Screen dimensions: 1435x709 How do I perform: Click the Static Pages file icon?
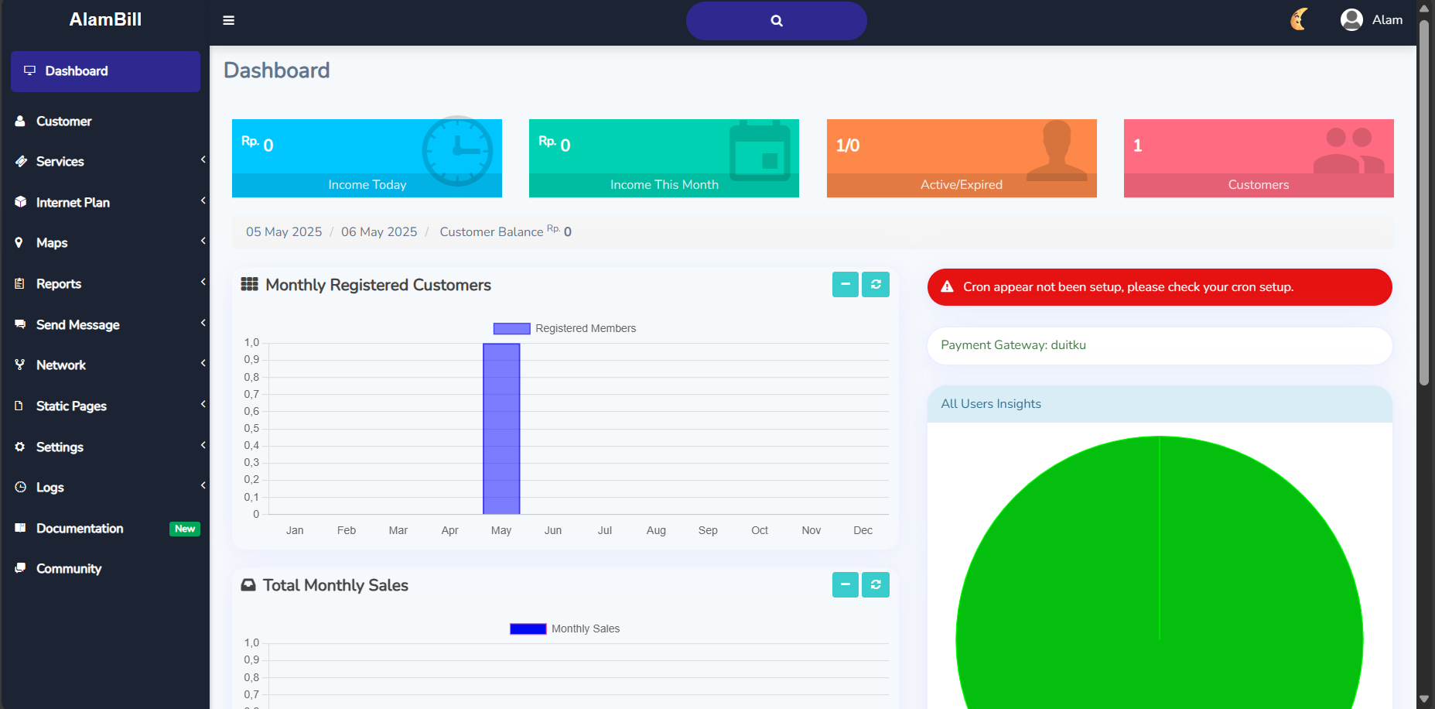19,406
